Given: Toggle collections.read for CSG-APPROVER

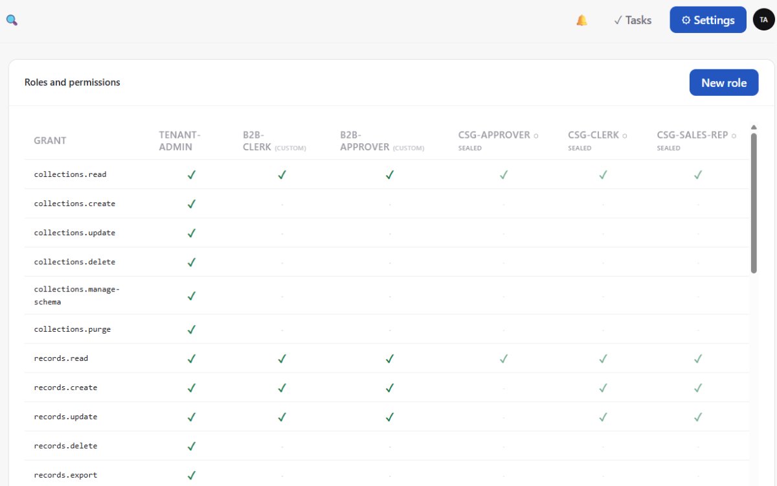Looking at the screenshot, I should [x=503, y=174].
